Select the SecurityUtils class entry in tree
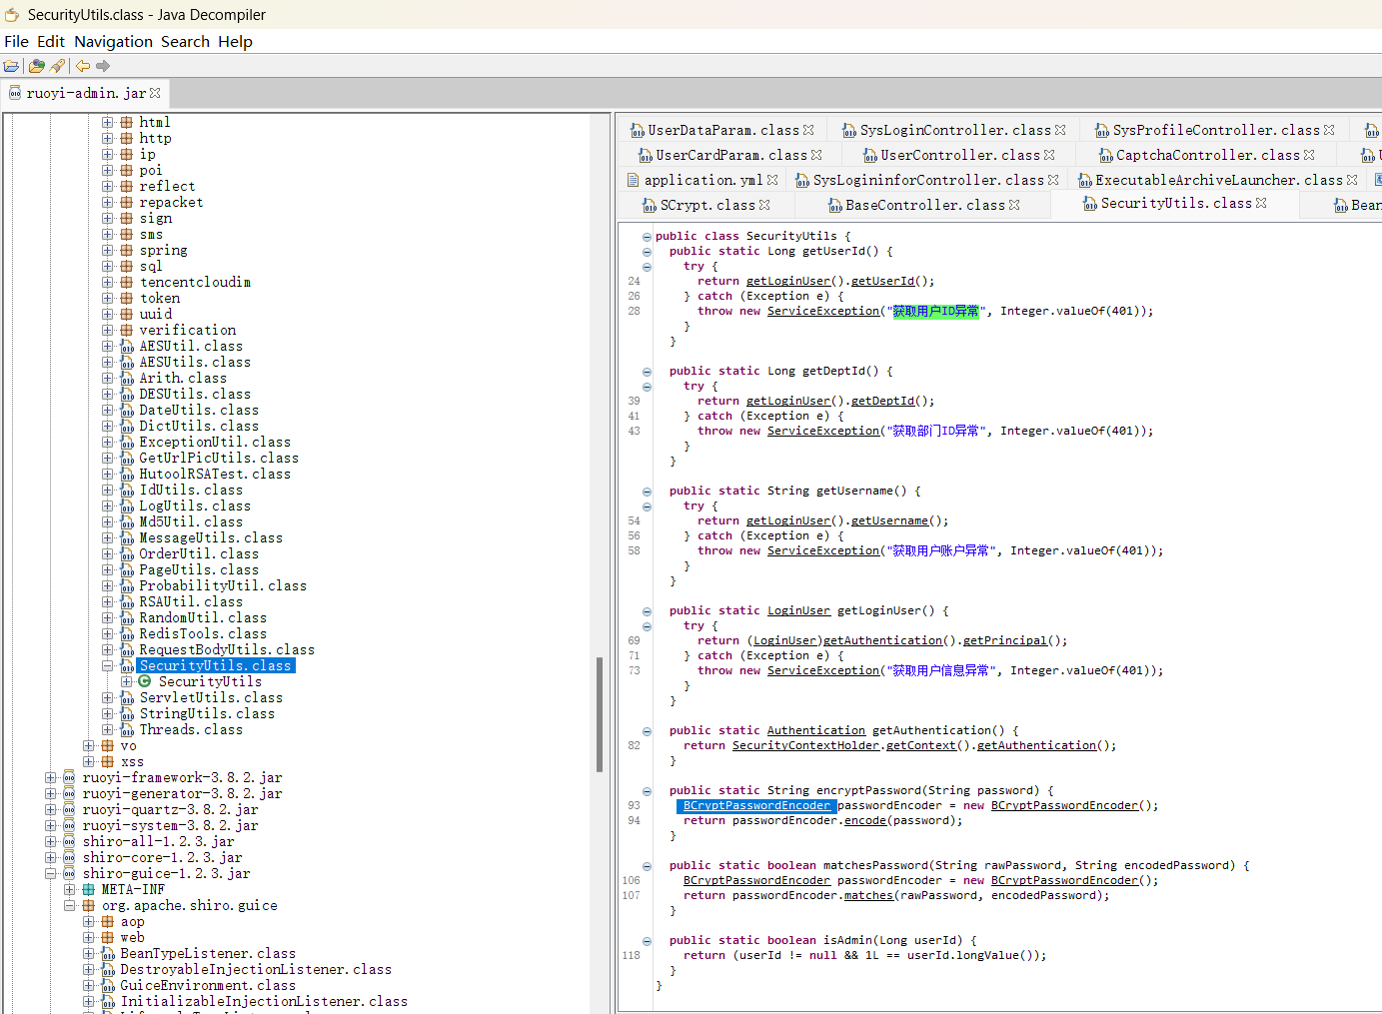The height and width of the screenshot is (1014, 1382). (210, 681)
